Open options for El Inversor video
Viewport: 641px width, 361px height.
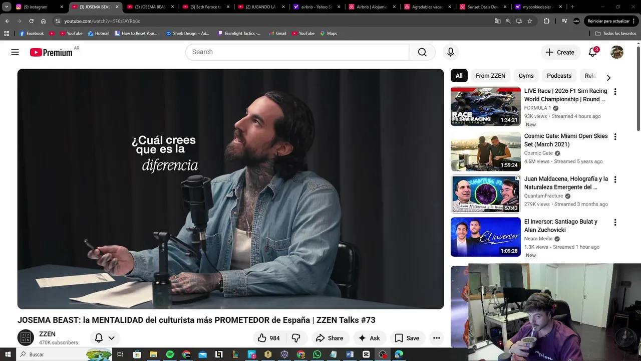[615, 222]
